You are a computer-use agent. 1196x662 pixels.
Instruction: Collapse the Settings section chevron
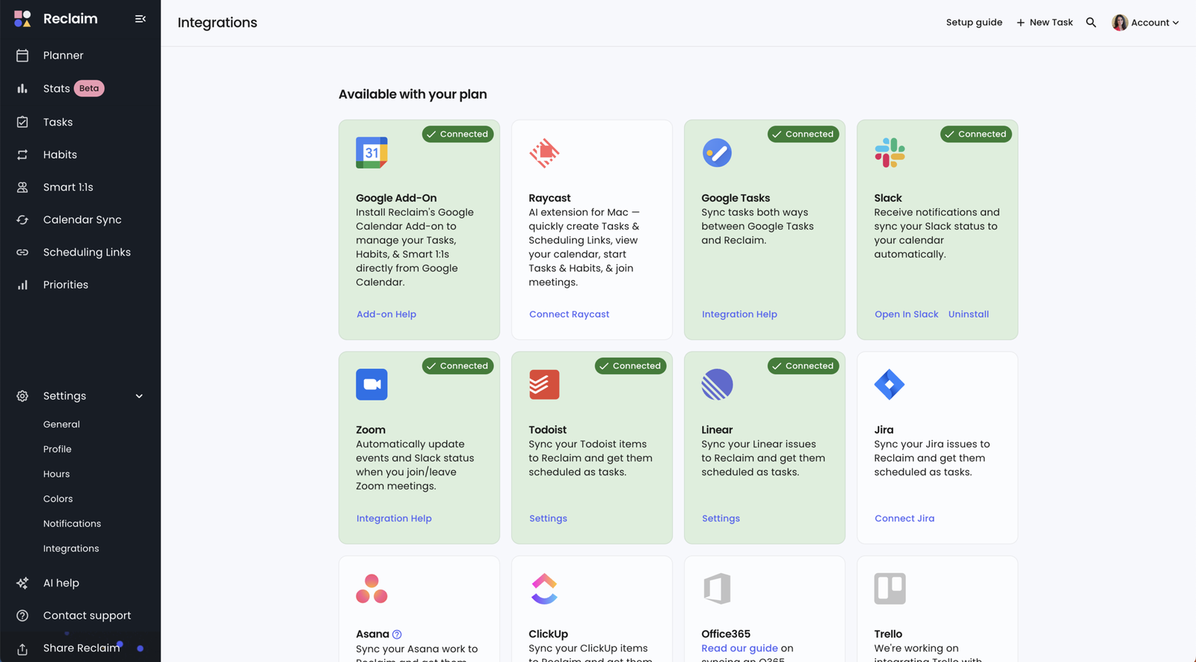pyautogui.click(x=139, y=396)
